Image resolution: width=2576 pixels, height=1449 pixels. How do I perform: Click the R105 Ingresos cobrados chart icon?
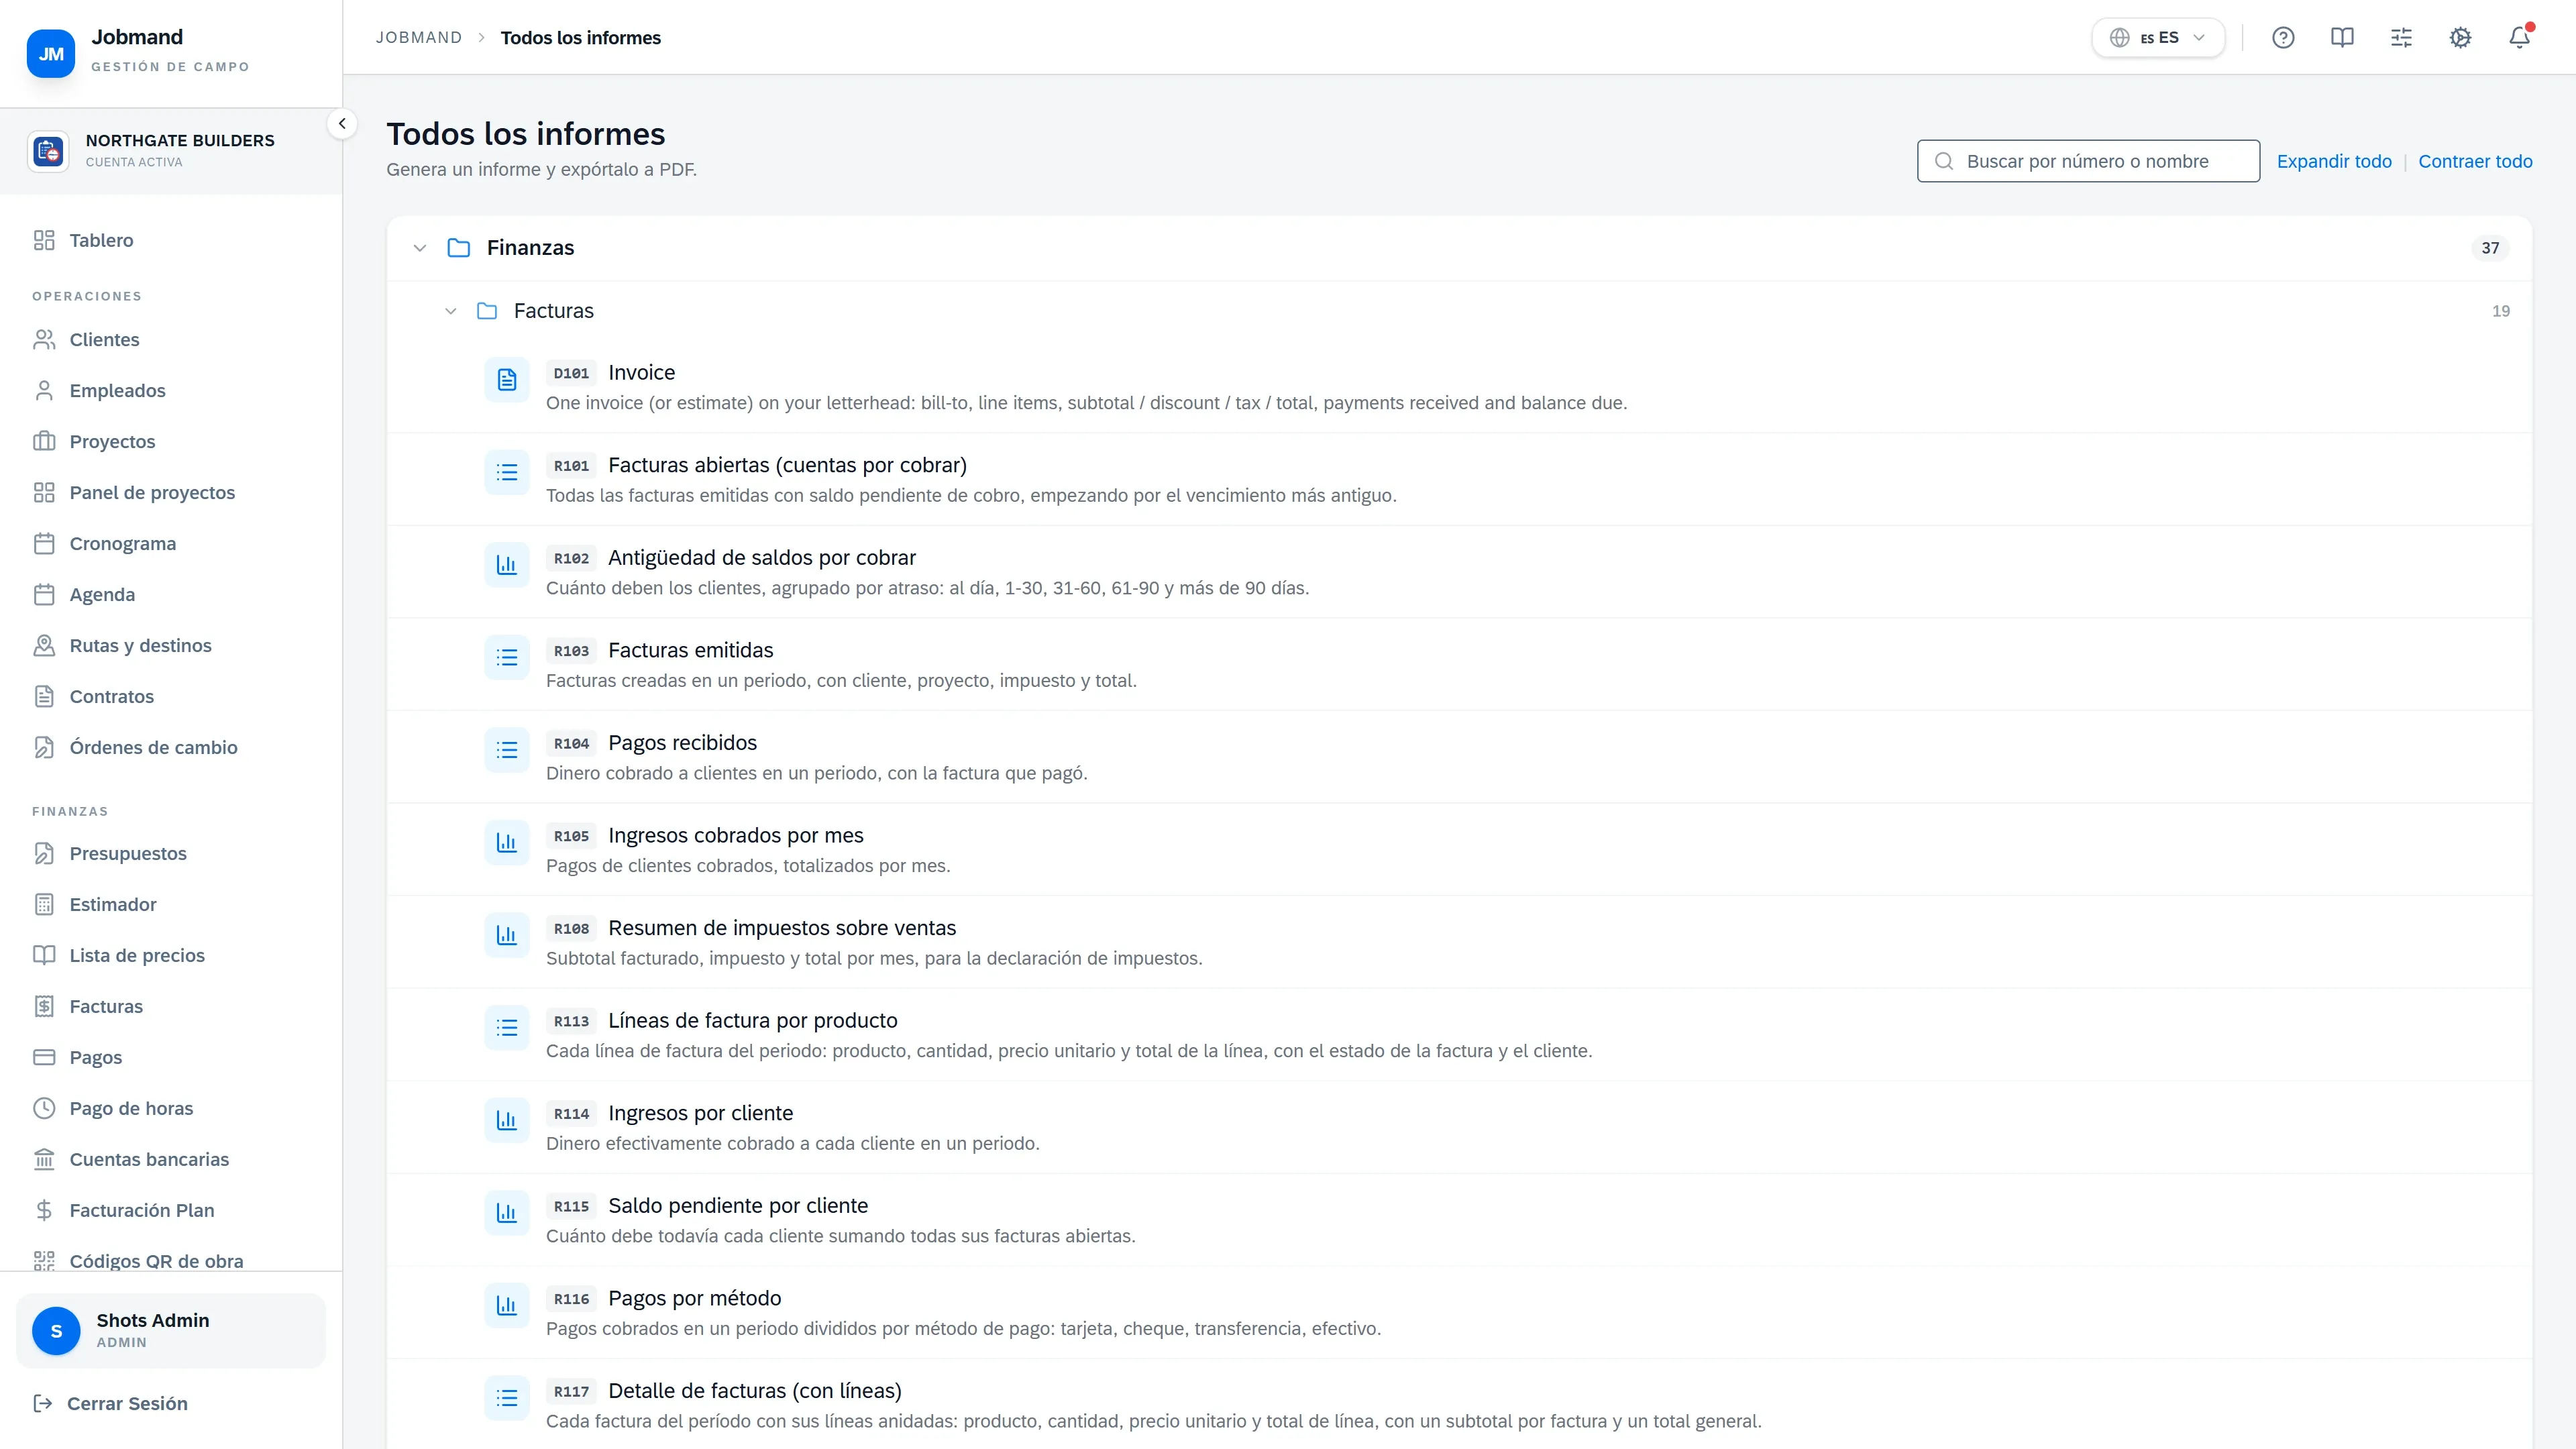pos(507,843)
